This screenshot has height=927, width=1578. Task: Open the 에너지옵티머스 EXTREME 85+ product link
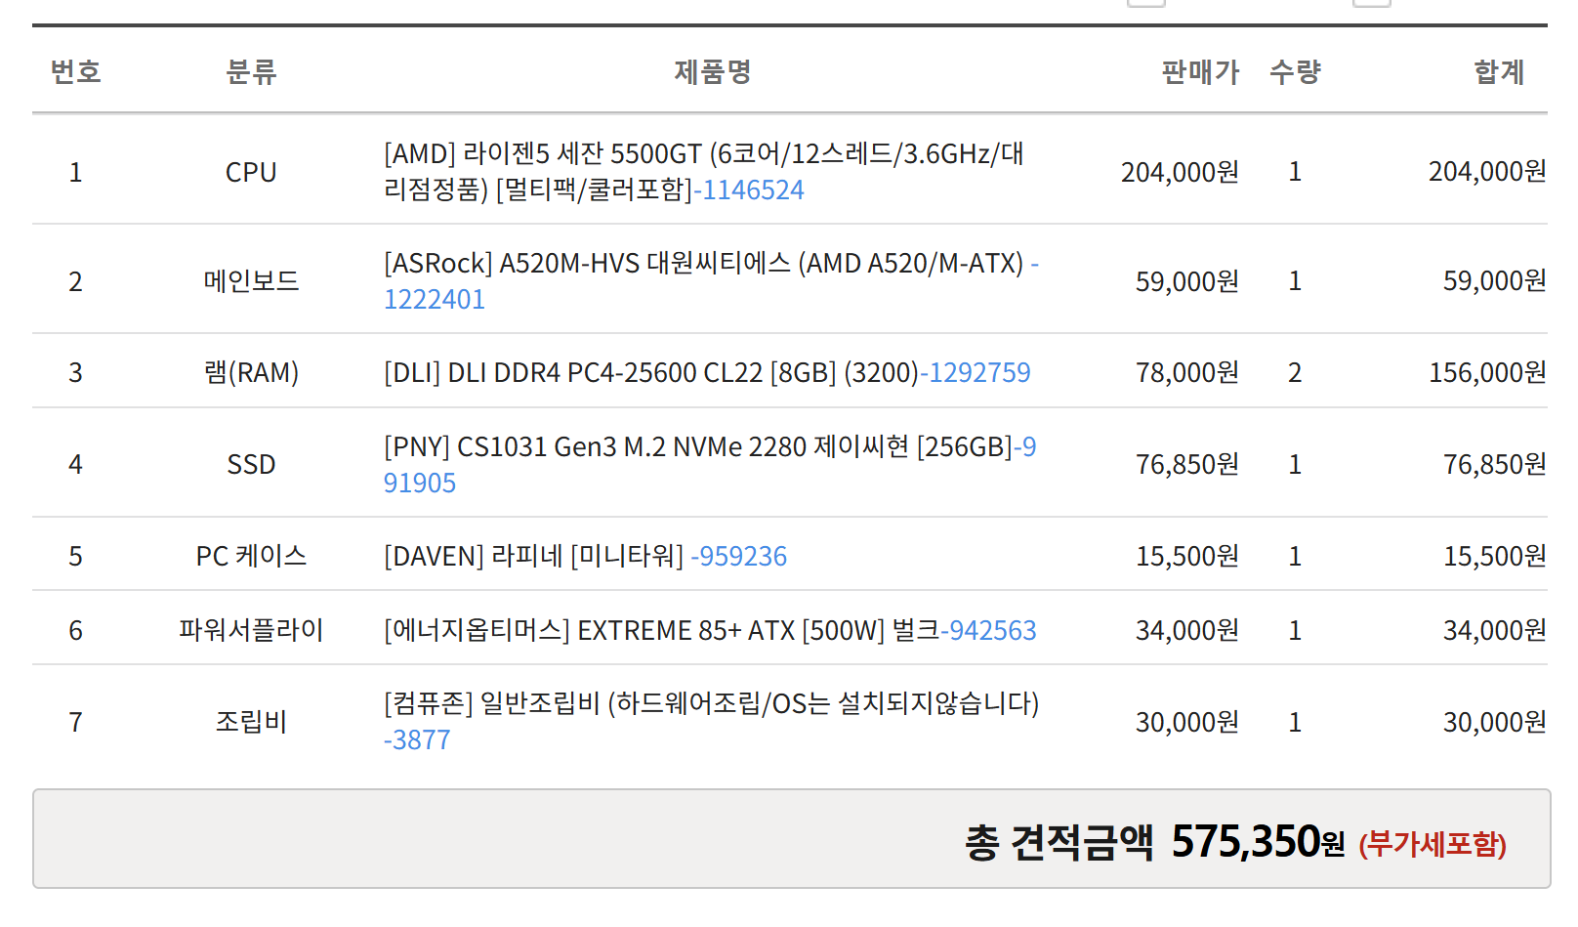coord(710,630)
